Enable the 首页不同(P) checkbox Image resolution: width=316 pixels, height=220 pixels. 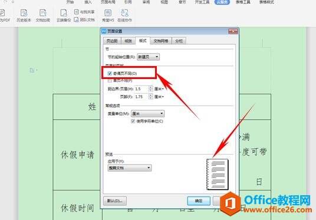tap(110, 81)
